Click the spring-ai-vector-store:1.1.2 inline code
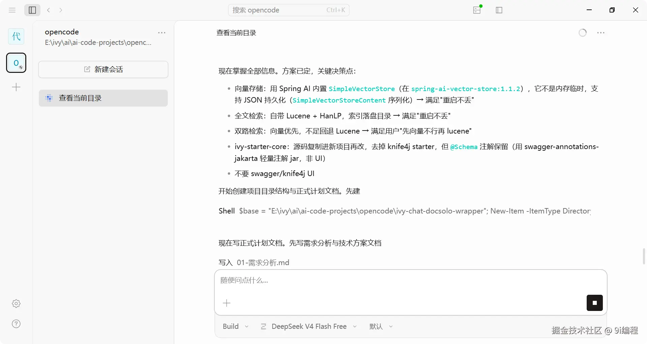This screenshot has width=647, height=344. pyautogui.click(x=466, y=89)
